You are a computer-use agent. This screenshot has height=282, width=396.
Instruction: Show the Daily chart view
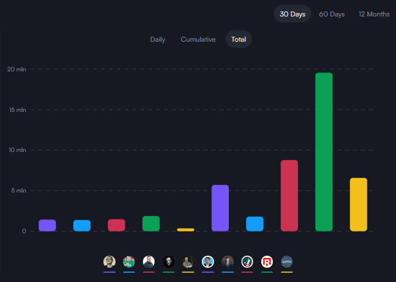click(x=158, y=40)
